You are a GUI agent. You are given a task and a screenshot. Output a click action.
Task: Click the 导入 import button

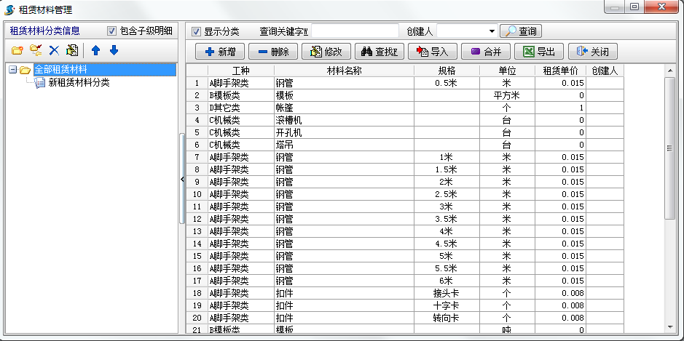coord(433,52)
